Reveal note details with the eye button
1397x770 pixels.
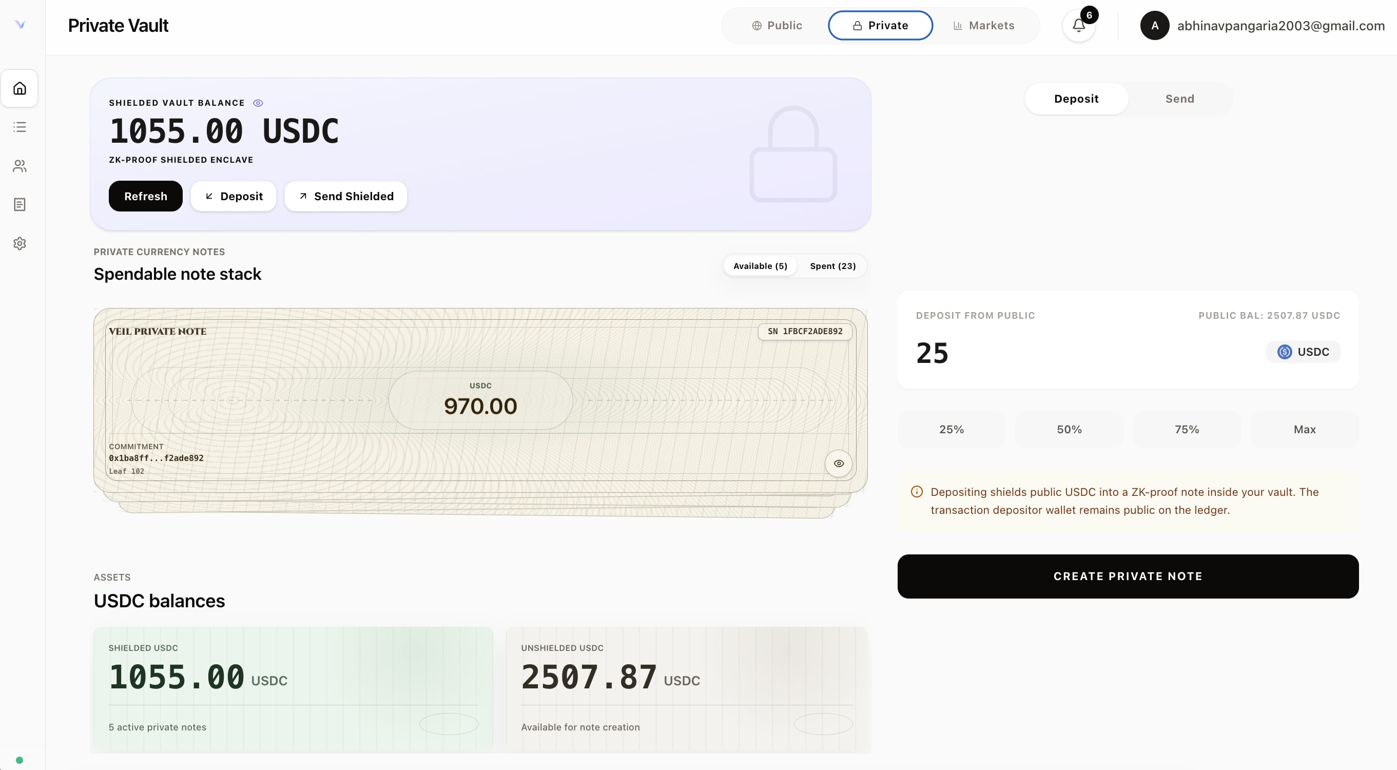(x=839, y=464)
